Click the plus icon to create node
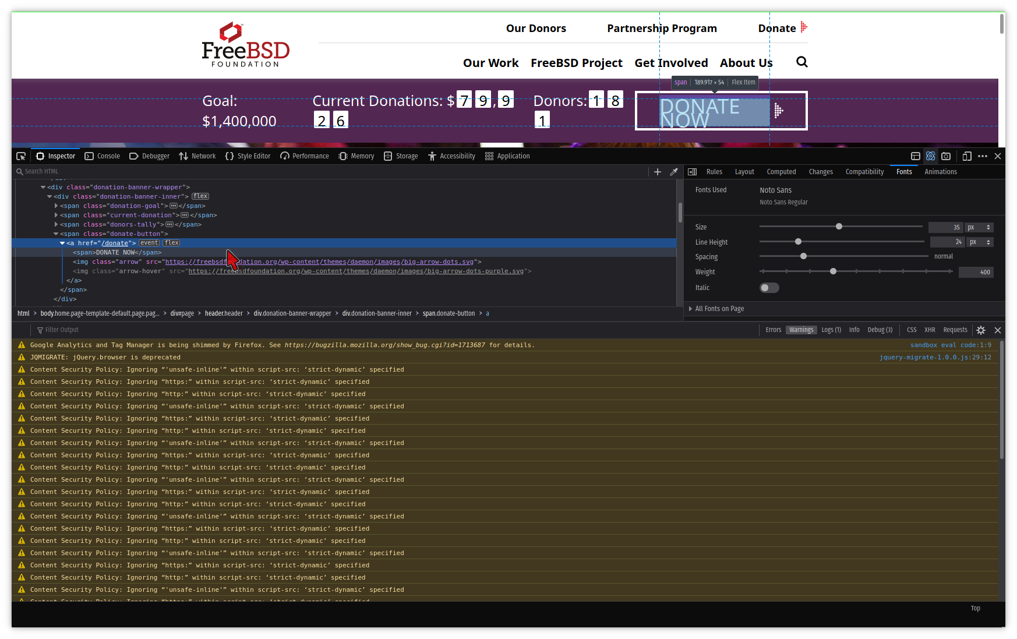 [x=658, y=172]
